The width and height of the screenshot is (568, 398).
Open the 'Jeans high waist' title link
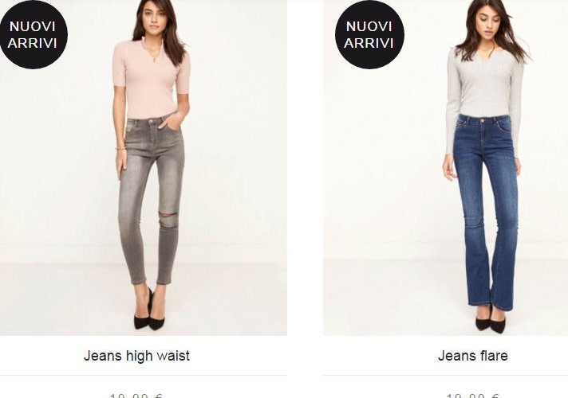coord(136,356)
